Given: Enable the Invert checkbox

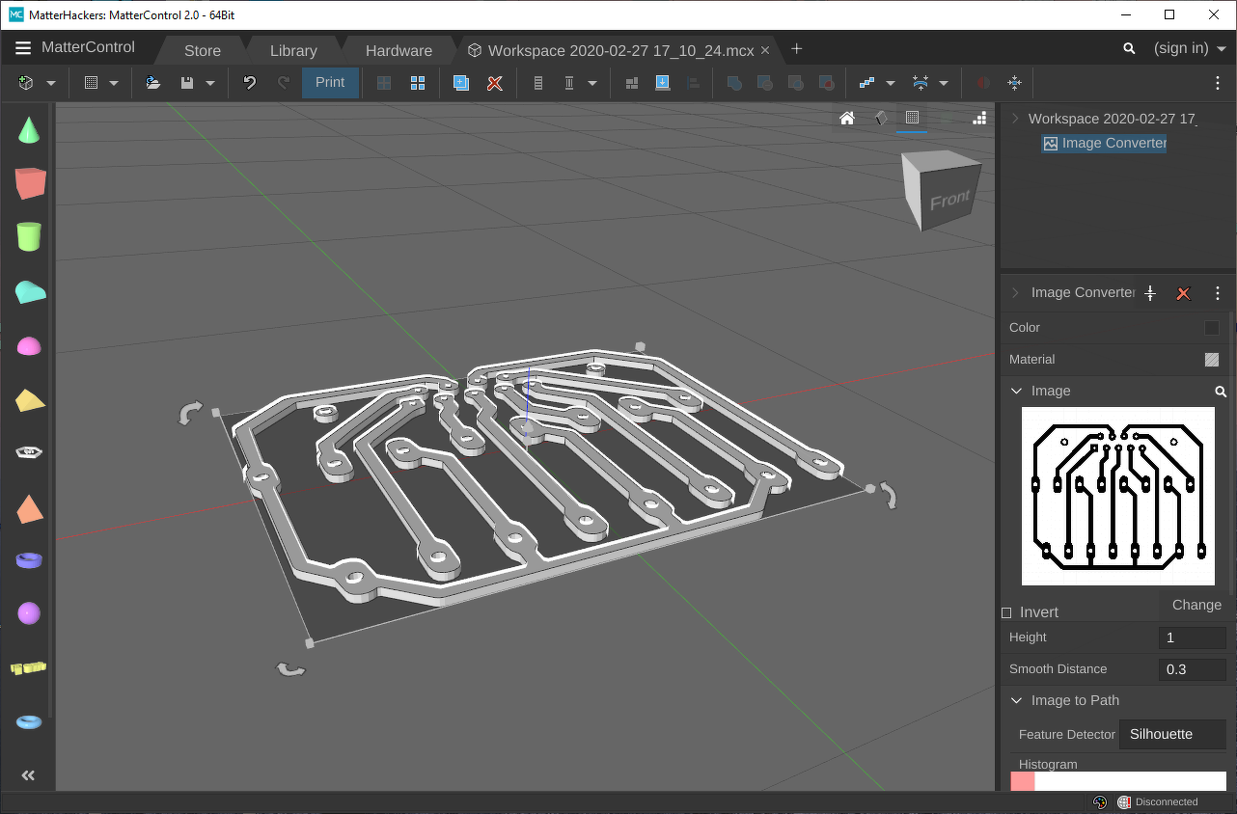Looking at the screenshot, I should pos(1006,612).
